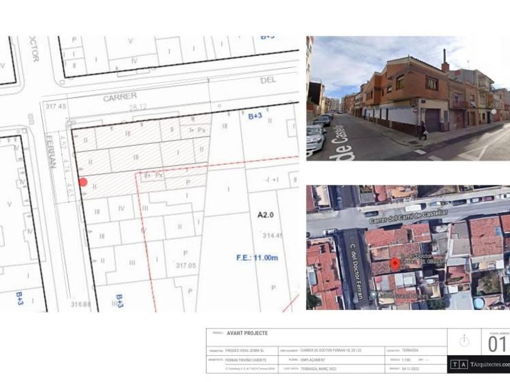Click the dimension value '28.12'

coord(138,107)
